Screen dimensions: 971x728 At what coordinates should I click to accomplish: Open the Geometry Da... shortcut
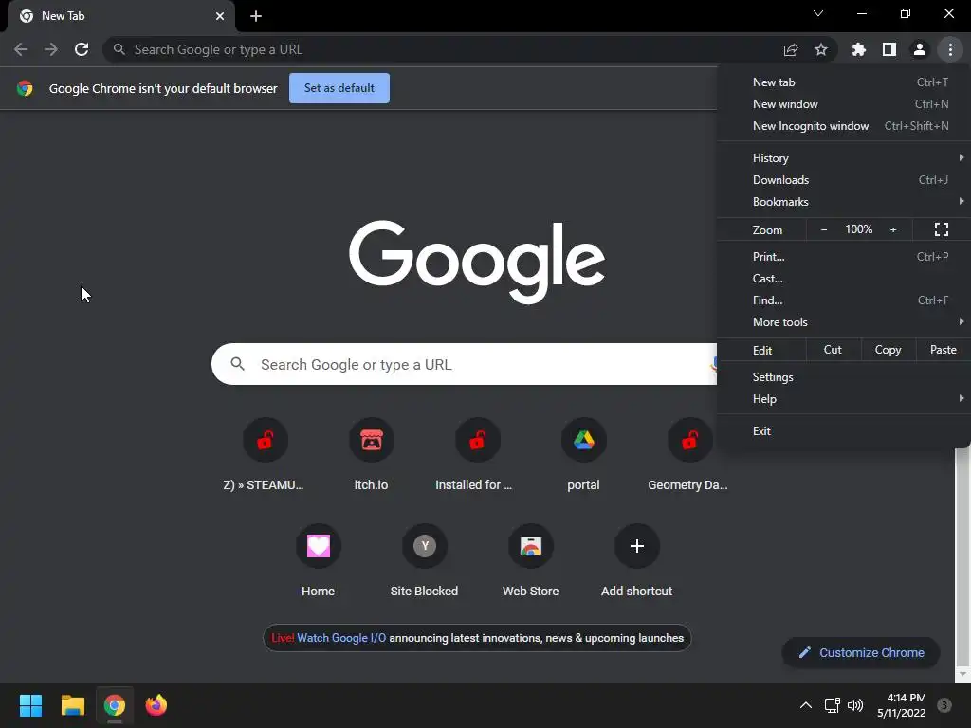tap(689, 456)
